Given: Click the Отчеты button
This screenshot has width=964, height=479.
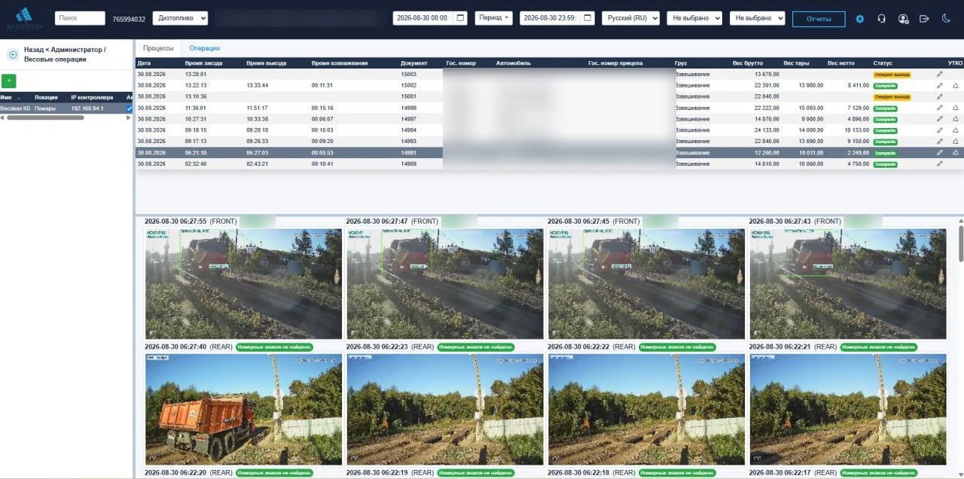Looking at the screenshot, I should click(x=819, y=19).
